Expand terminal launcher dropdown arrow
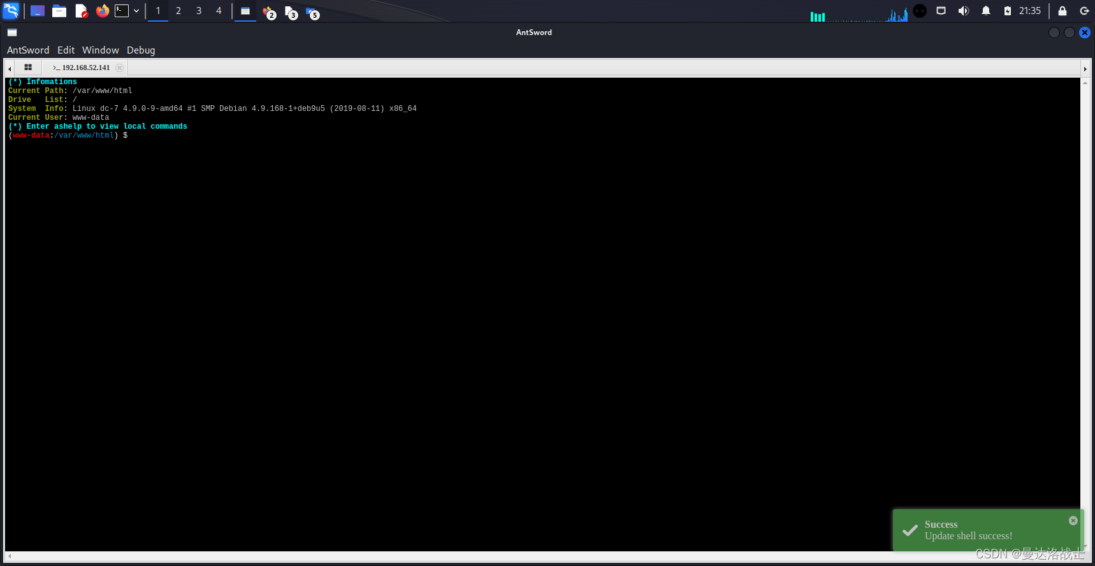Screen dimensions: 1095x566 pos(136,11)
